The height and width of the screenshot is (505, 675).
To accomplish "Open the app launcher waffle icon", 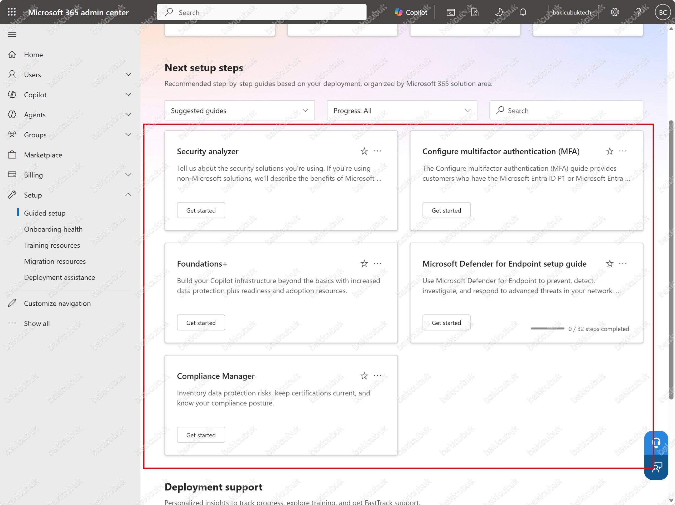I will [12, 12].
